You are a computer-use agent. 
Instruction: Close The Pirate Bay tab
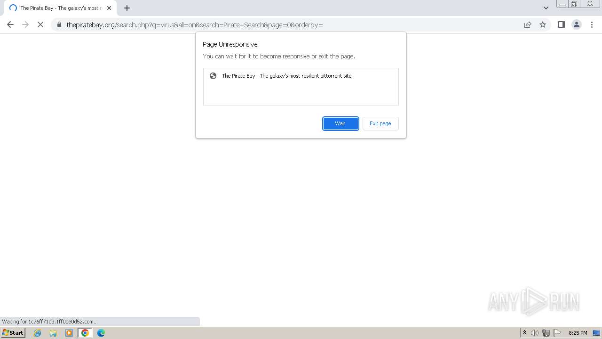tap(109, 8)
